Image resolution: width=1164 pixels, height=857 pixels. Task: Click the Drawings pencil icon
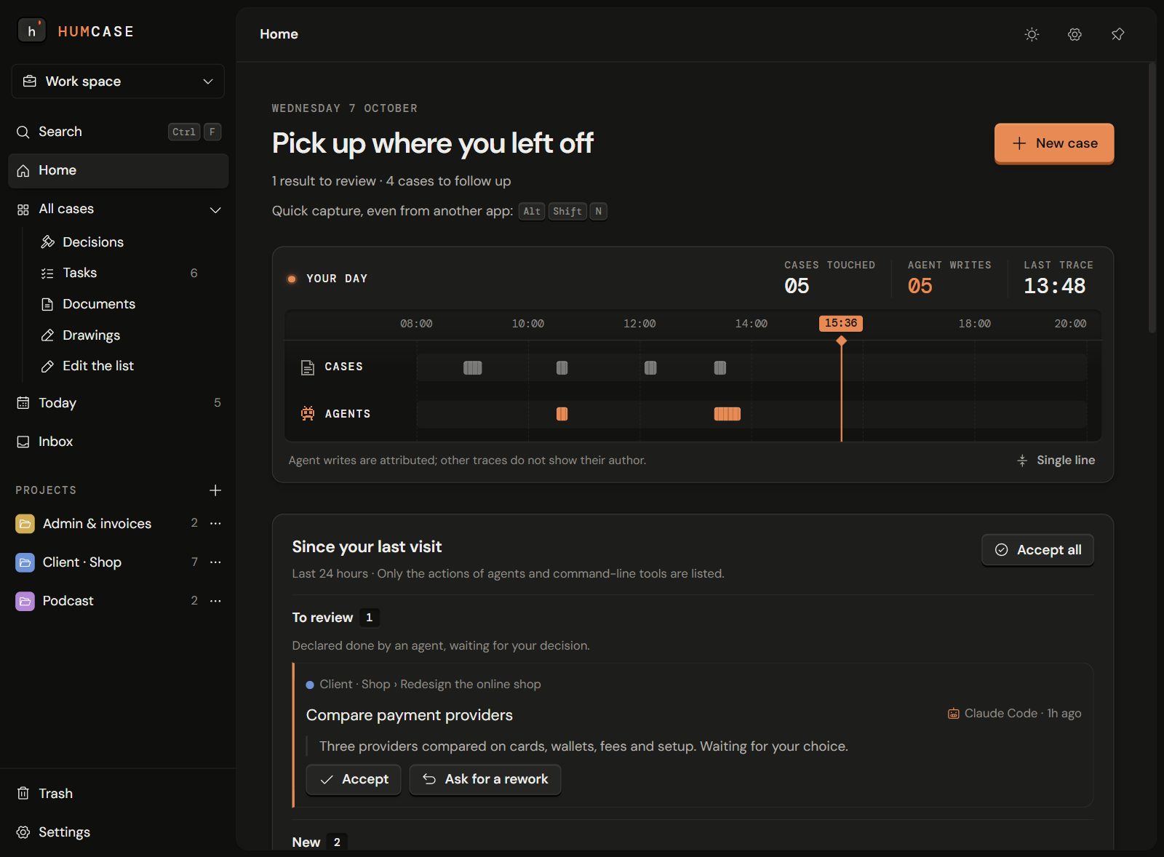pos(47,335)
